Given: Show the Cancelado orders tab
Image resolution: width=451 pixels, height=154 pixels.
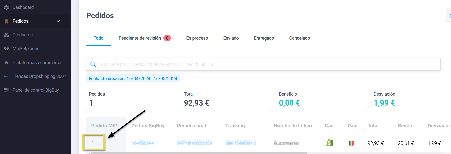Looking at the screenshot, I should [299, 38].
